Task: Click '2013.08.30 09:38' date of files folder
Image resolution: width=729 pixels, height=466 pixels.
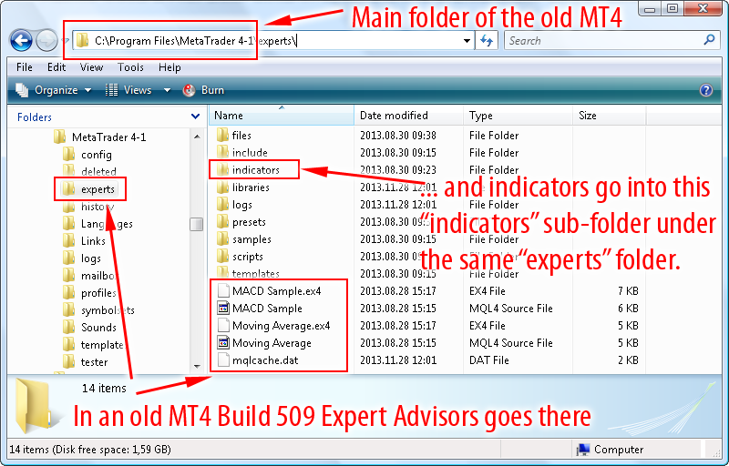Action: (398, 135)
